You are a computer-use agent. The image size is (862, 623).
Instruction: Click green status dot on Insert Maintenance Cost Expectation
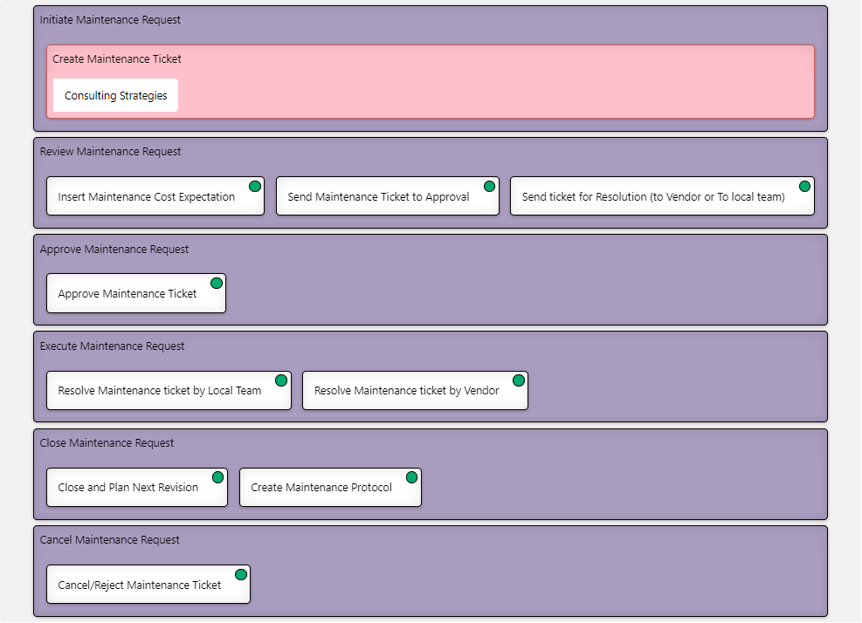pyautogui.click(x=255, y=187)
